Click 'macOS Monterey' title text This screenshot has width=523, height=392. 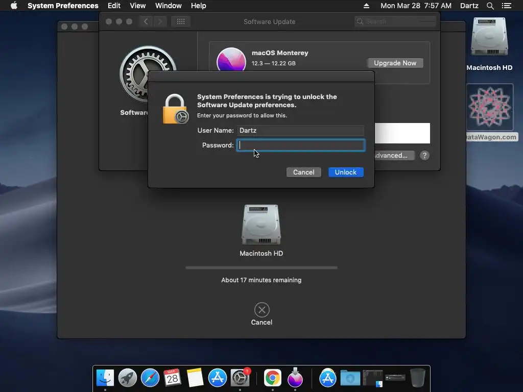(280, 53)
